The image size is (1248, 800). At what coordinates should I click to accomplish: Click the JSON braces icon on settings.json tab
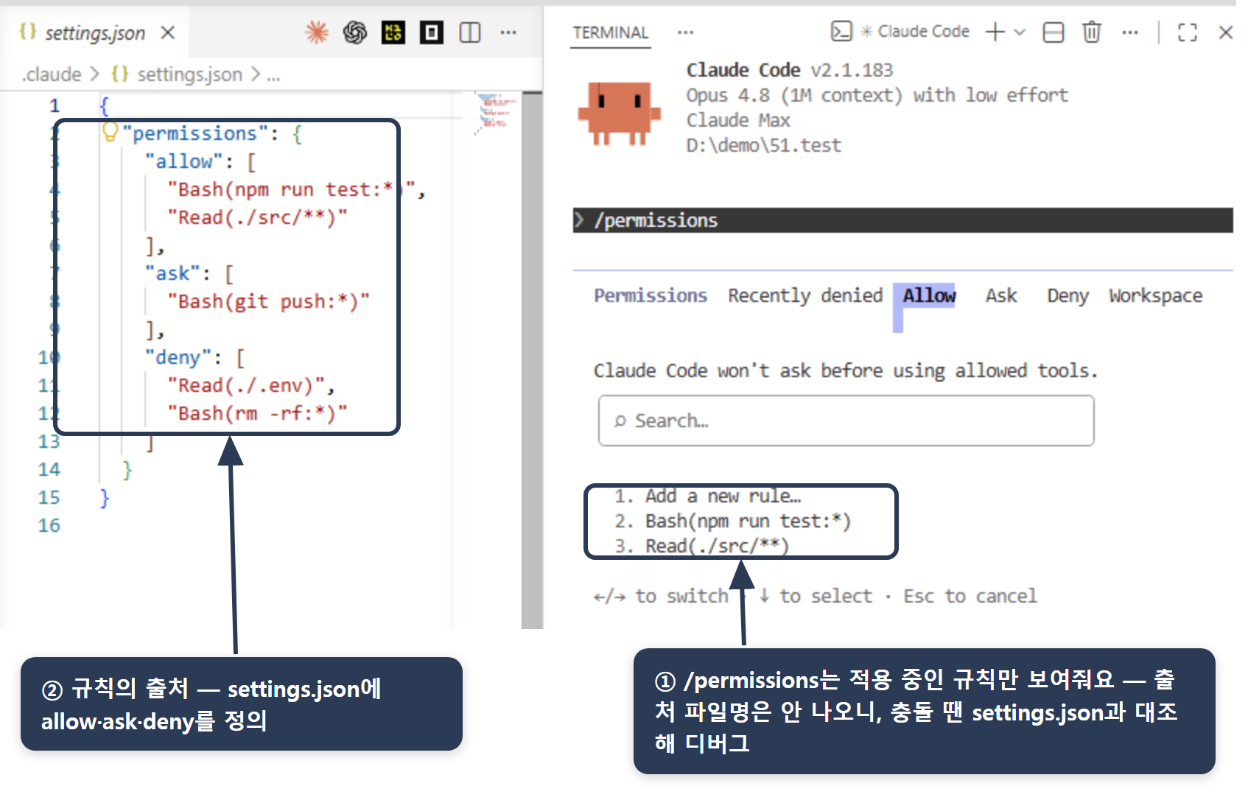click(28, 32)
